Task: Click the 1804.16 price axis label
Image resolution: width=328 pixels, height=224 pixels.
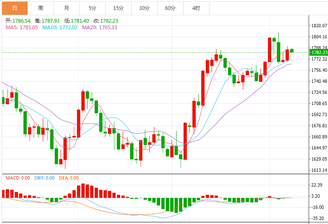Action: (319, 37)
